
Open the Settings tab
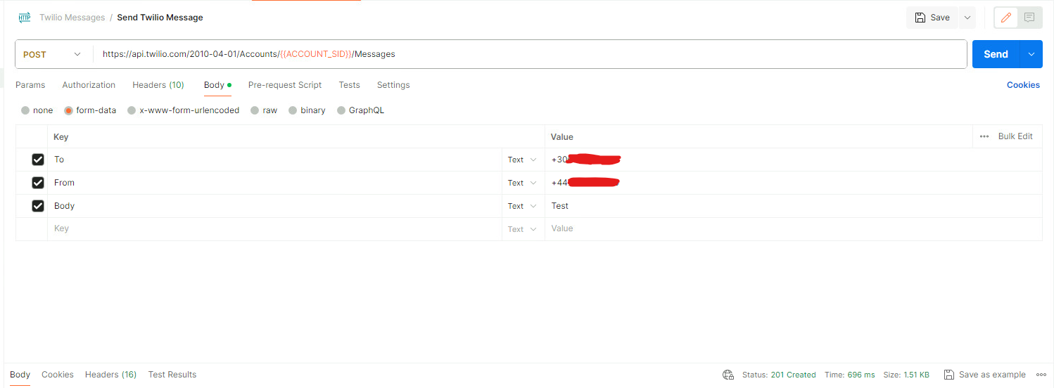[x=393, y=85]
